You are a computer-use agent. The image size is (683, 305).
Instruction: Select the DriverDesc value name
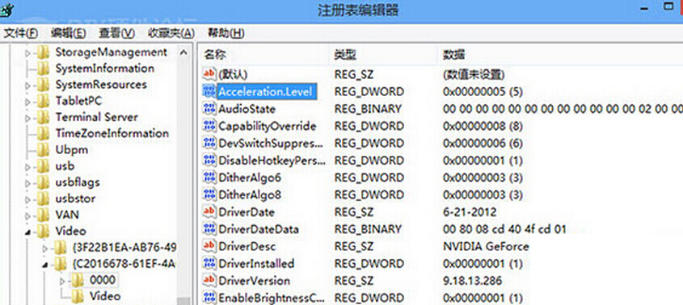coord(247,246)
